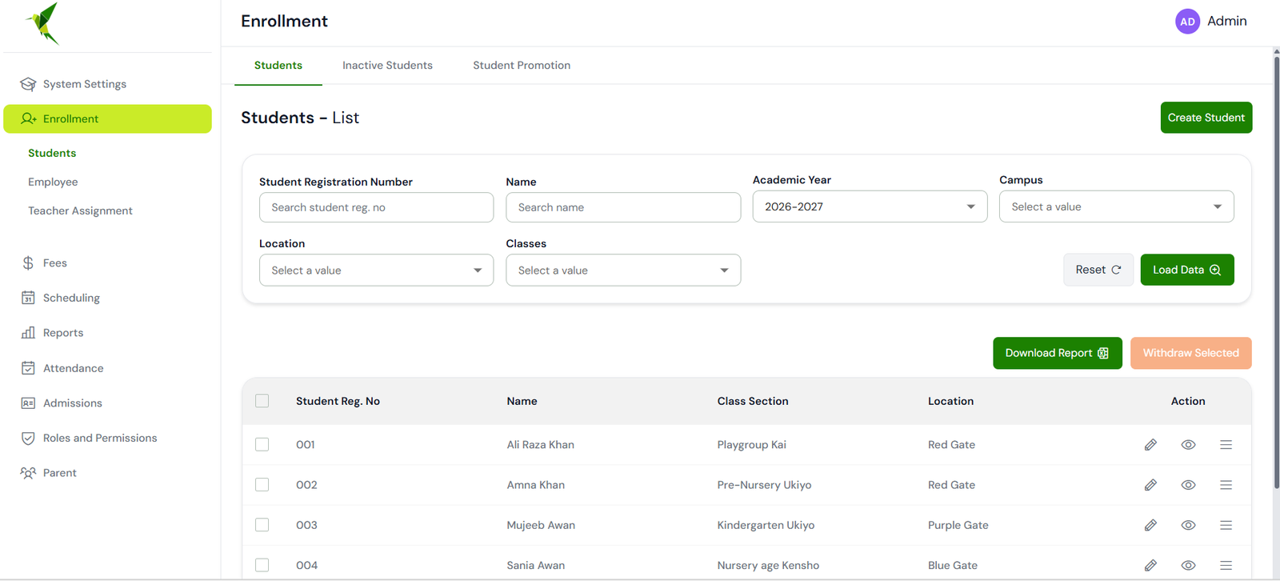Image resolution: width=1280 pixels, height=581 pixels.
Task: Edit student Mujeeb Awan with pencil icon
Action: pyautogui.click(x=1150, y=525)
